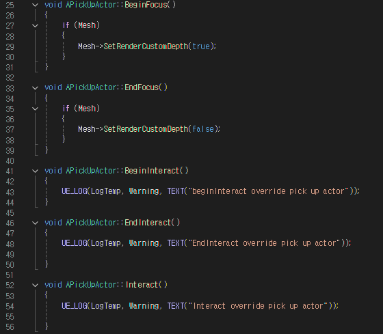Click Warning verbosity on line 48
This screenshot has height=334, width=383.
pyautogui.click(x=144, y=243)
